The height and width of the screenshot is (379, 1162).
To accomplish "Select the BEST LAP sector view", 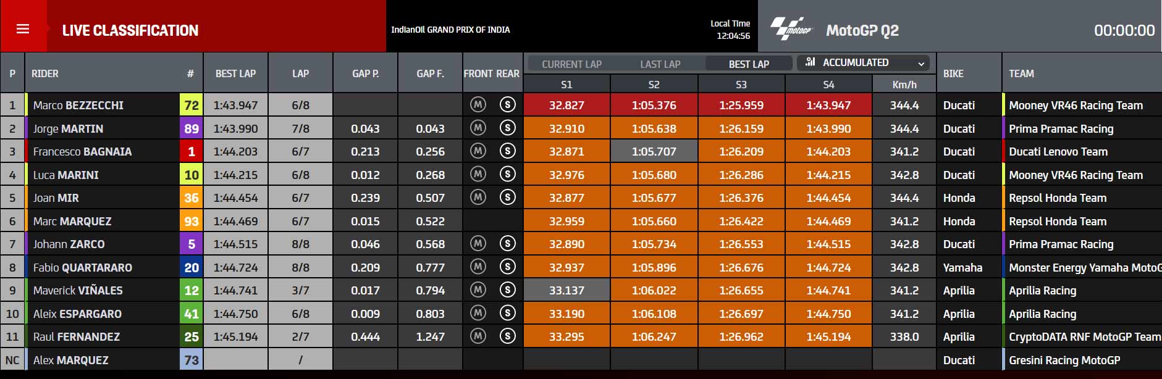I will click(x=749, y=64).
